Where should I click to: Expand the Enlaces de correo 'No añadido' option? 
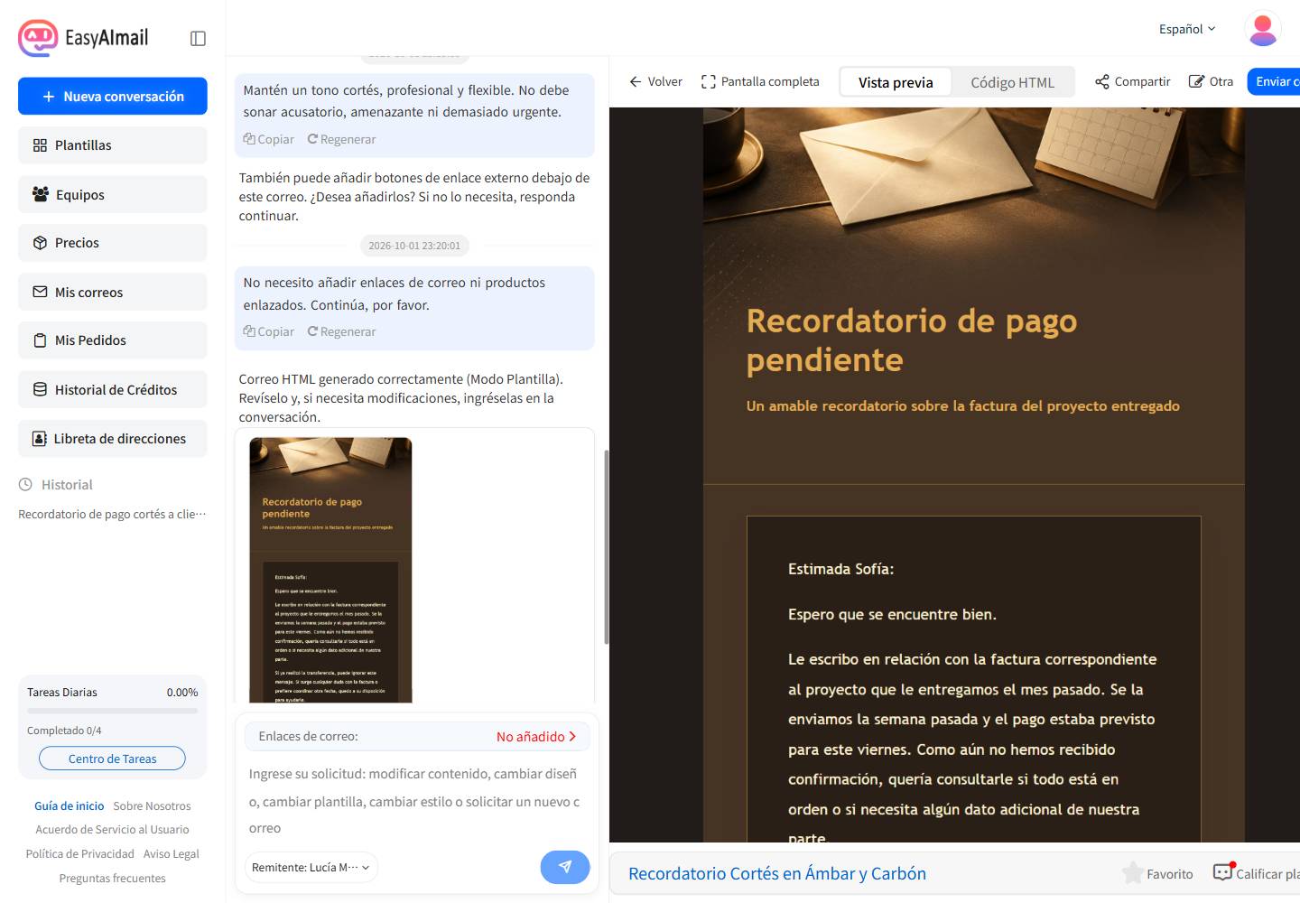[x=536, y=737]
